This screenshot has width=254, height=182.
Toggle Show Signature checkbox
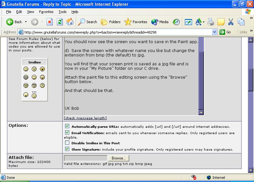coord(67,149)
